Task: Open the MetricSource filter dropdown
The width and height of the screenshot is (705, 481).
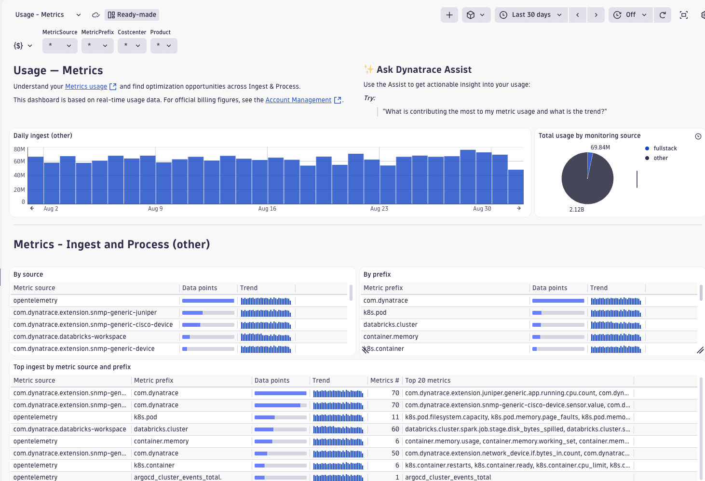Action: pos(60,46)
